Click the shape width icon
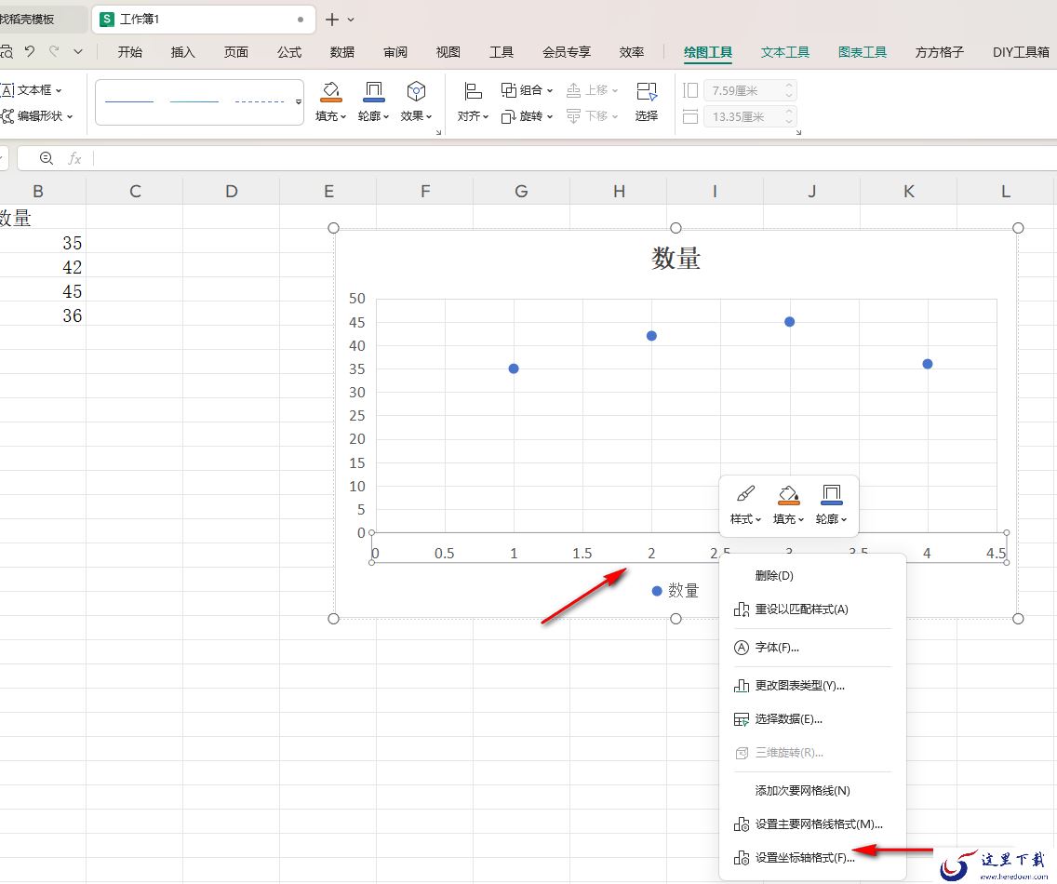The width and height of the screenshot is (1057, 884). [x=690, y=116]
